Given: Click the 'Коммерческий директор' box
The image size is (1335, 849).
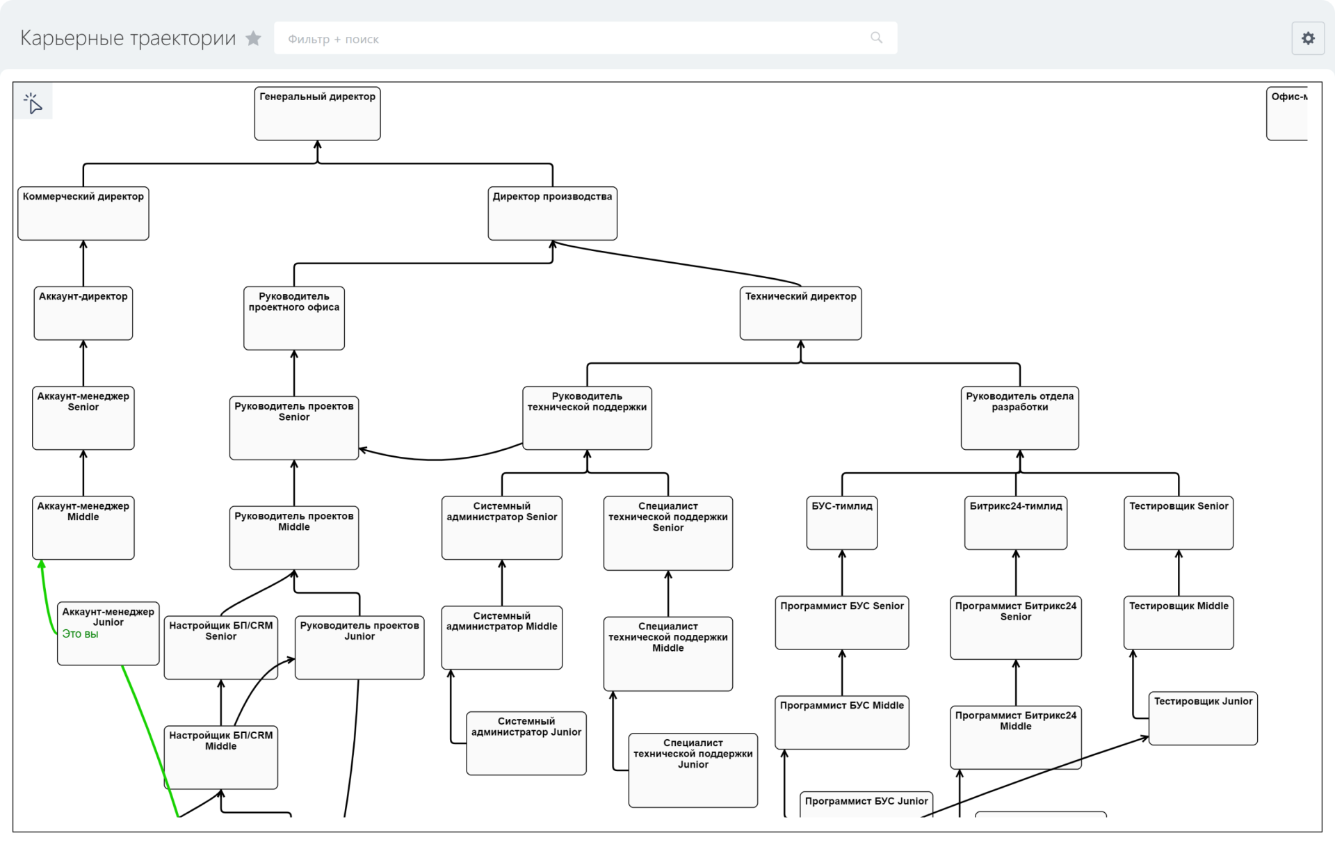Looking at the screenshot, I should (83, 213).
